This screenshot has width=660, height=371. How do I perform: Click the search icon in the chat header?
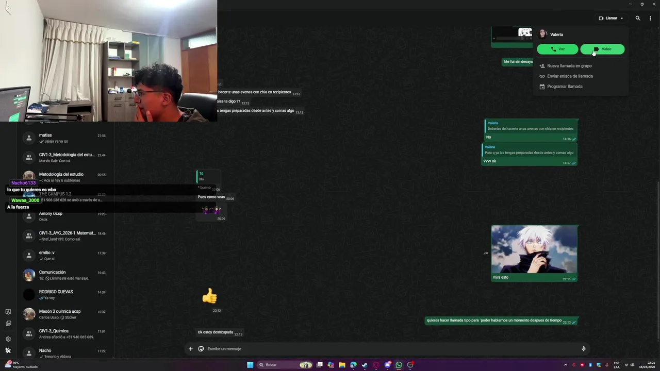(x=638, y=18)
